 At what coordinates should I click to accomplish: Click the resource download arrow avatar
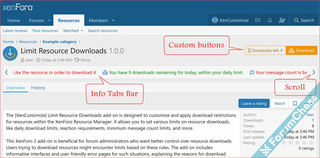(10, 53)
